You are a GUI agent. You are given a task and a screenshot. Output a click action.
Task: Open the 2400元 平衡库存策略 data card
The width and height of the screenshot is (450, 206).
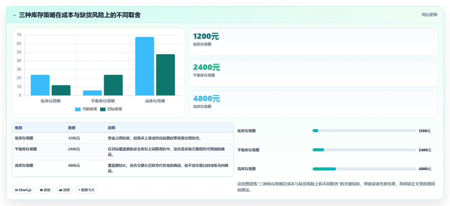pyautogui.click(x=313, y=73)
